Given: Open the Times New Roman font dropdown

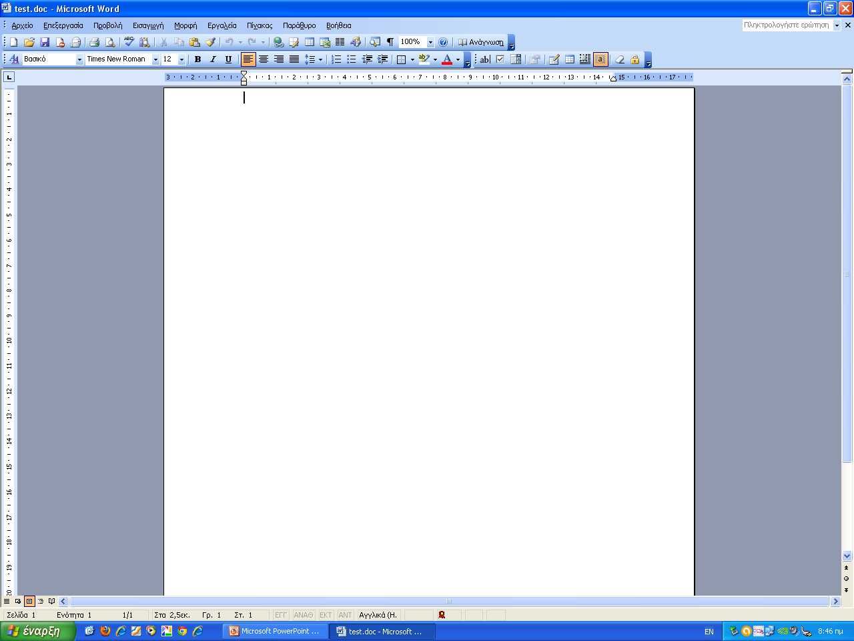Looking at the screenshot, I should click(x=155, y=59).
